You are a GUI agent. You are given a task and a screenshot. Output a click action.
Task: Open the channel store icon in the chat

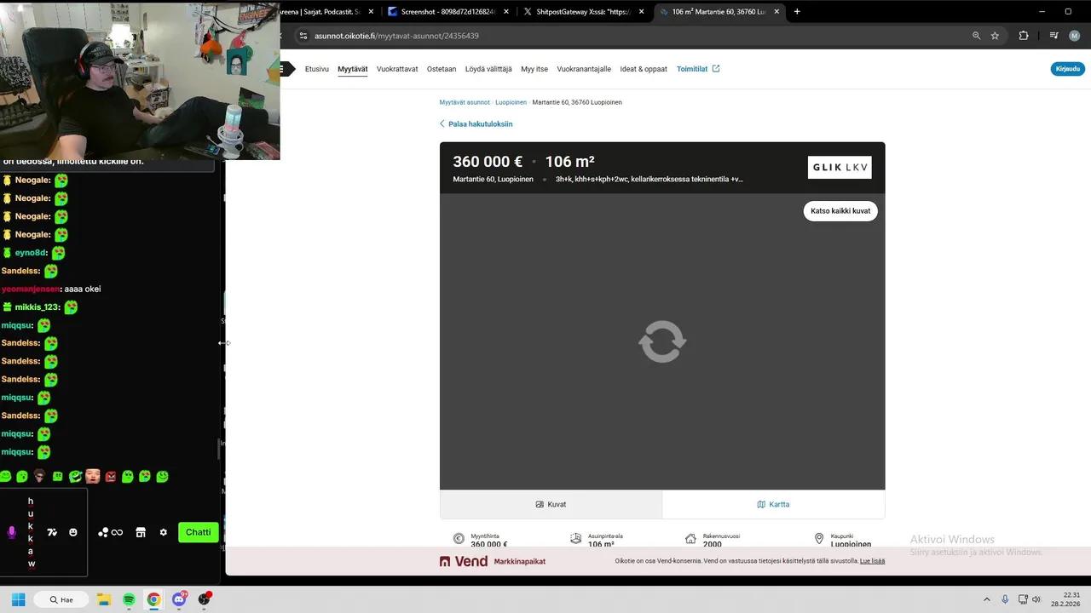click(x=141, y=532)
